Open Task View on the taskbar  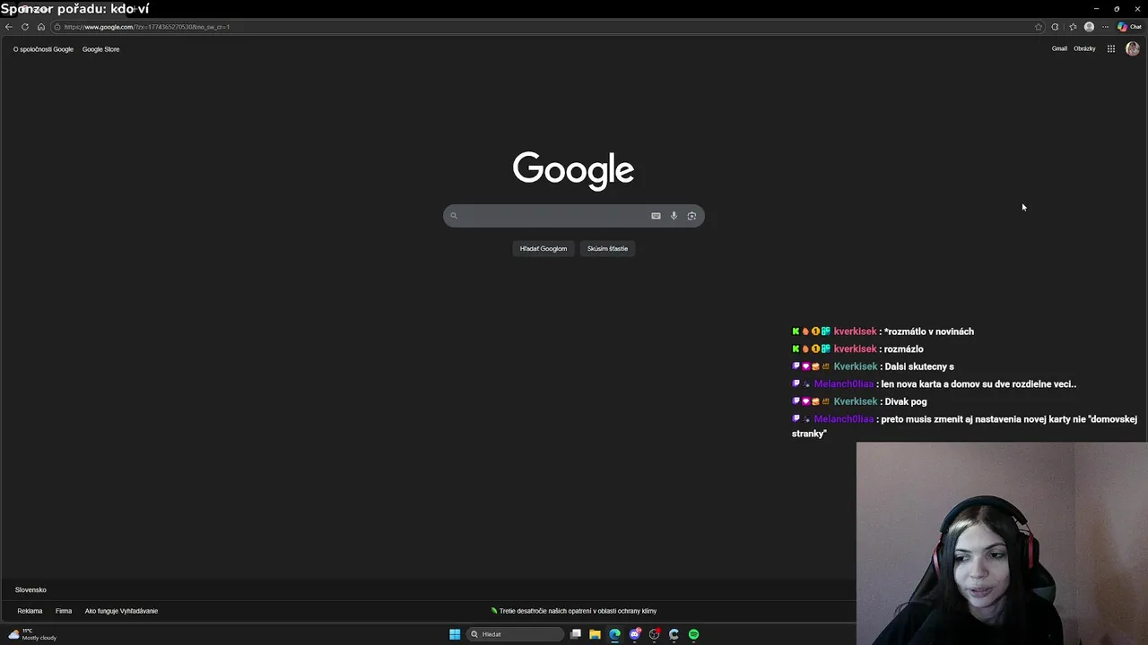tap(576, 634)
